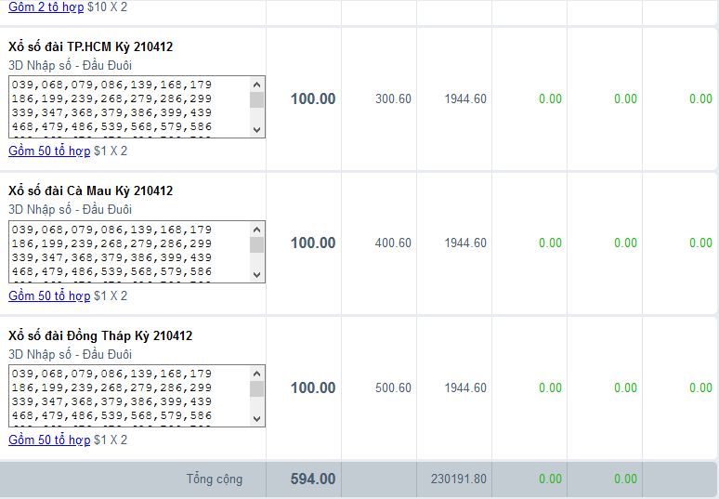Click down arrow in Cà Mau numbers box

[256, 274]
